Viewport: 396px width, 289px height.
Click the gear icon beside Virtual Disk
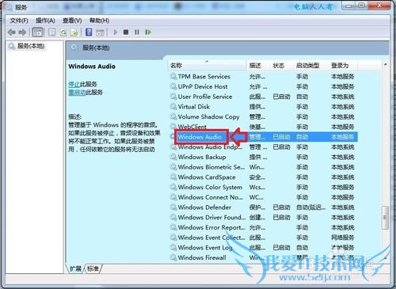(173, 107)
